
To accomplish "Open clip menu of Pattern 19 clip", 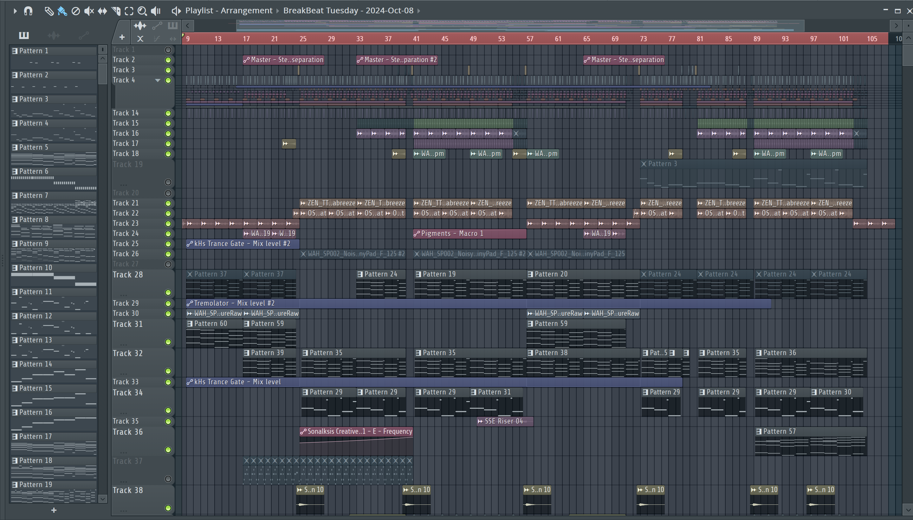I will pyautogui.click(x=418, y=274).
